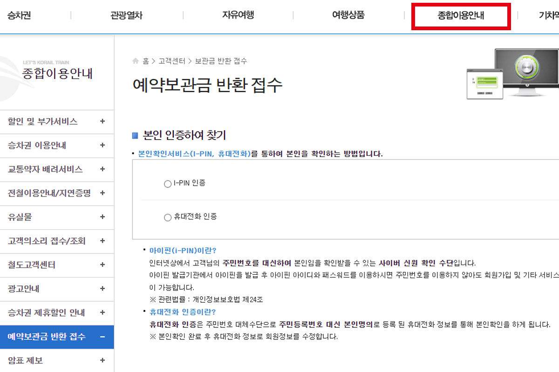Open 철도고객센터 sidebar item
This screenshot has height=372, width=559.
32,265
